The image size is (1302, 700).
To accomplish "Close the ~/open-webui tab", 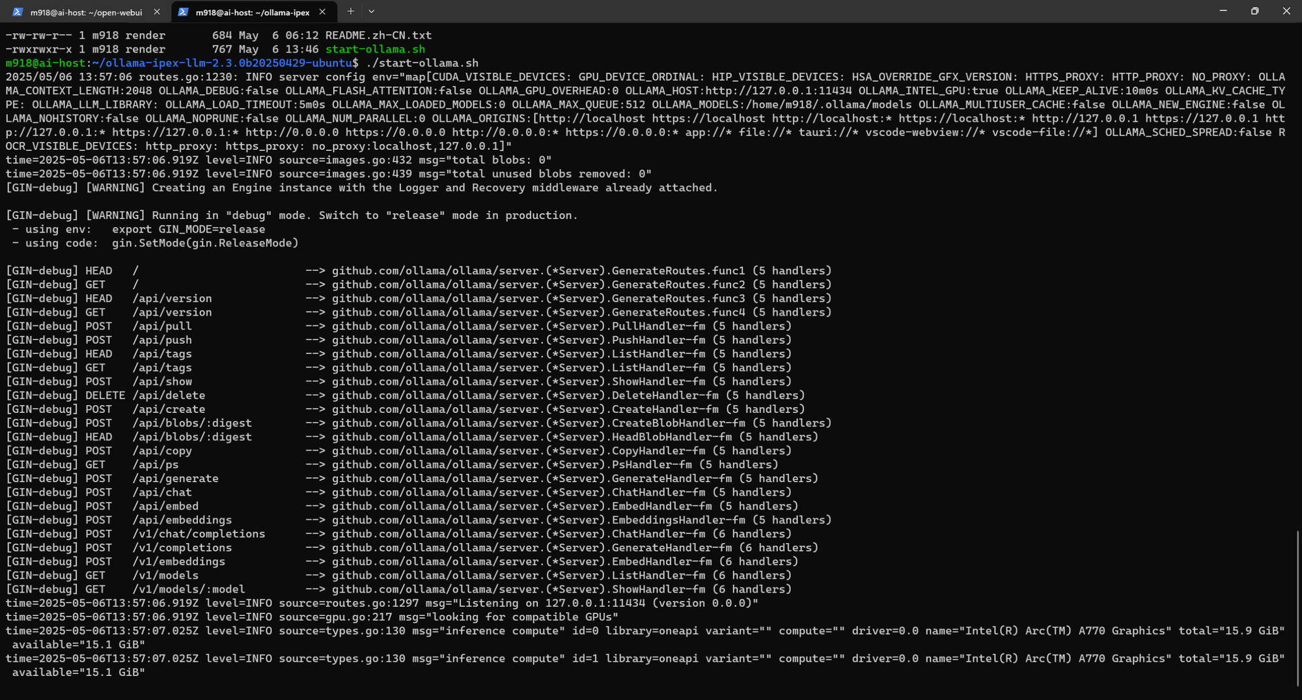I will click(157, 12).
